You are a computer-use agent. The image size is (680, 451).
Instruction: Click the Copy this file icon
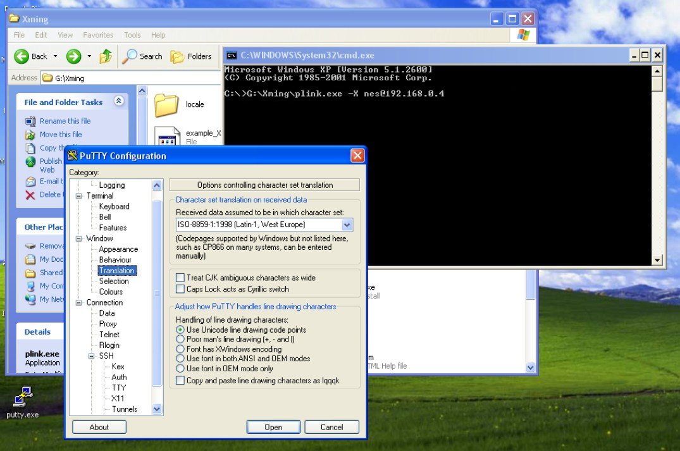coord(30,148)
